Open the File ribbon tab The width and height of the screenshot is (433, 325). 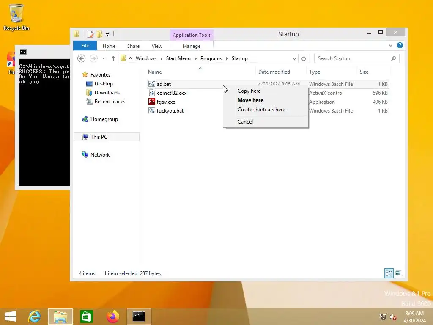click(85, 46)
